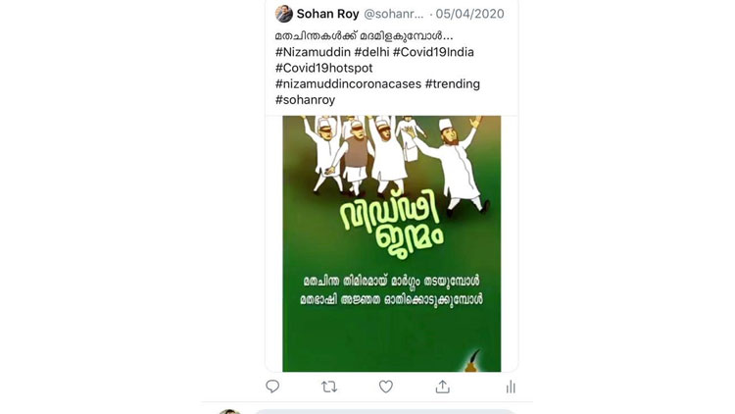
Task: Click the #sohanroy hashtag
Action: [x=307, y=100]
